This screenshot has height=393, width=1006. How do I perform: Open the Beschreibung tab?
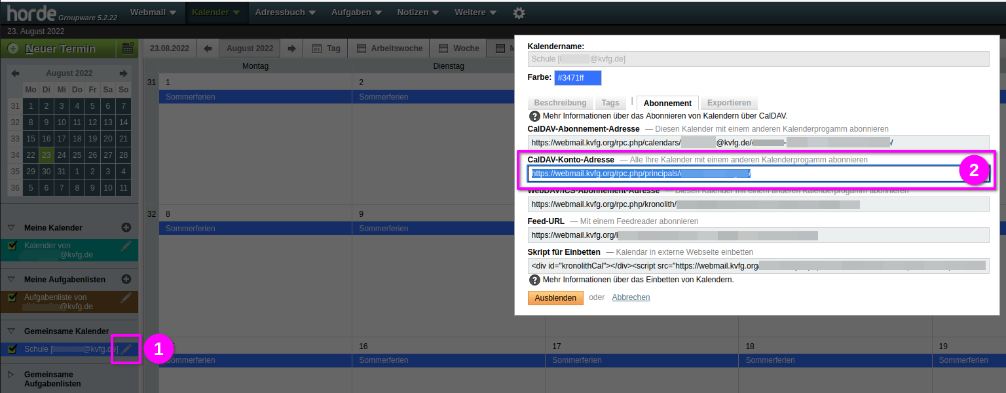(560, 103)
